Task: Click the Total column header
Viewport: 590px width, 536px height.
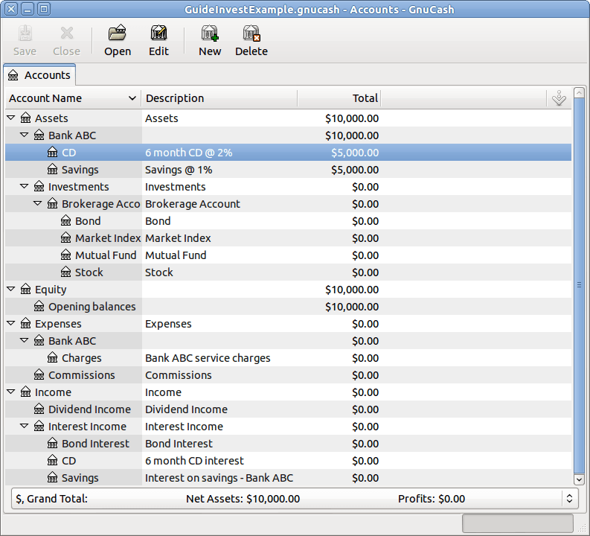Action: coord(339,98)
